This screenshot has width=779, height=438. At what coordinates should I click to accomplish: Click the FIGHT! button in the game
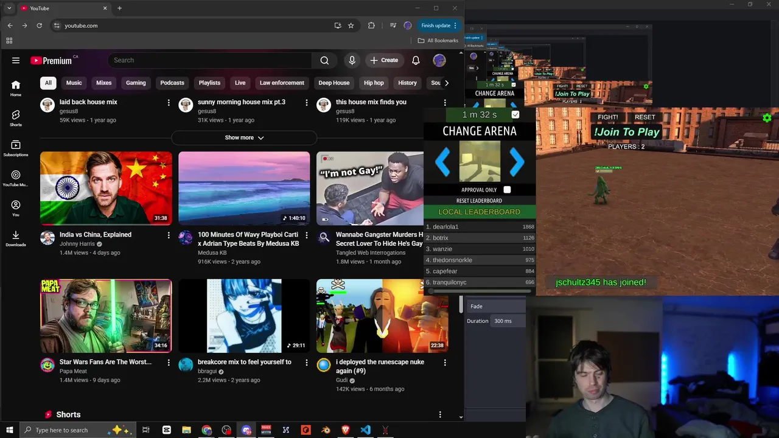point(608,117)
